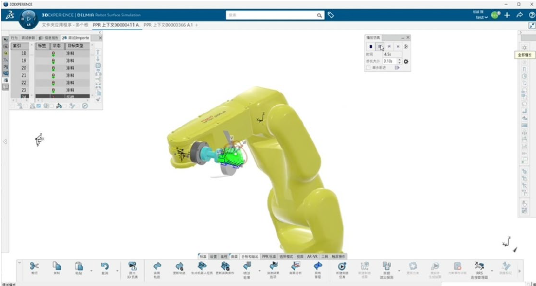Viewport: 536px width, 286px height.
Task: Click the 更新轨迹 update trajectory icon
Action: point(179,266)
